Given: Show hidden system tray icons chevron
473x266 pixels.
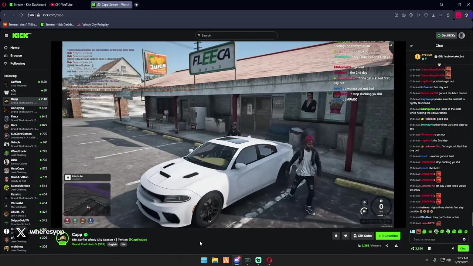Looking at the screenshot, I should point(427,260).
